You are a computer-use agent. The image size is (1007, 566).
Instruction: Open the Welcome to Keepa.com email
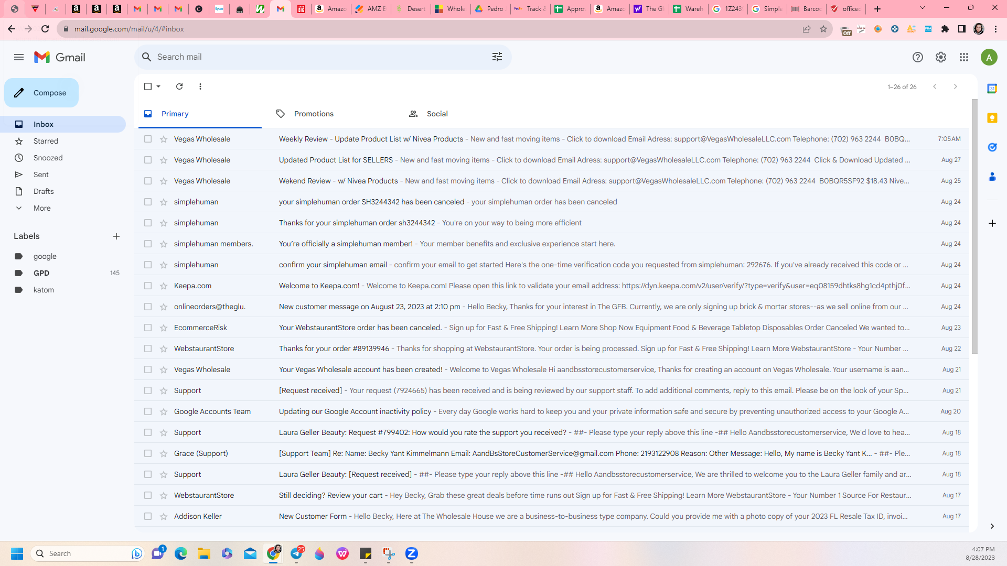552,286
